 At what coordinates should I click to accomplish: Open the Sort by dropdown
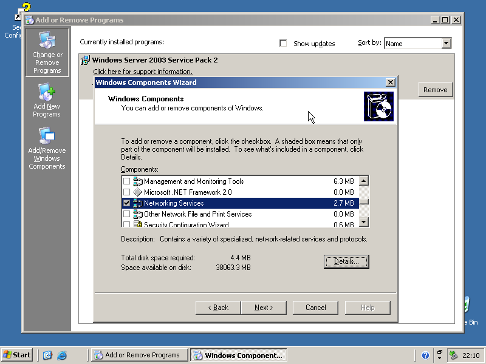446,43
